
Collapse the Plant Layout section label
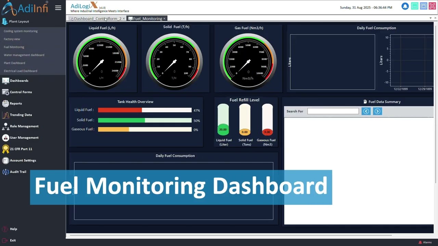(x=19, y=21)
